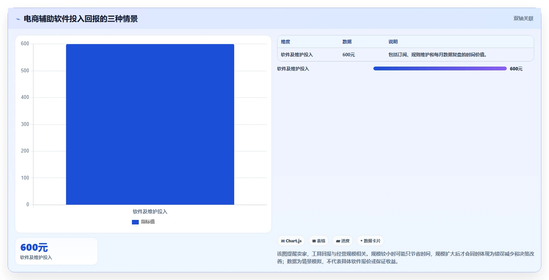Click the 软件及维护投入 table cell
549x280 pixels.
coord(297,55)
